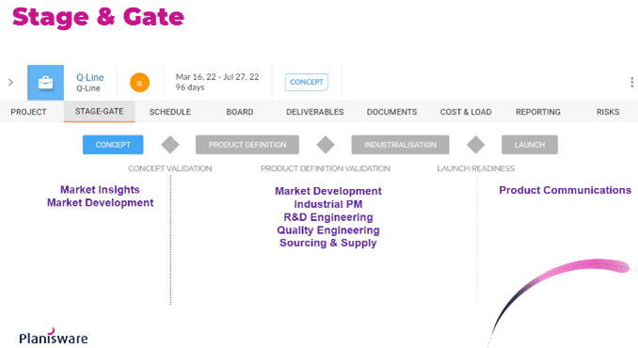The width and height of the screenshot is (638, 348).
Task: Open the DELIVERABLES tab
Action: [x=315, y=112]
